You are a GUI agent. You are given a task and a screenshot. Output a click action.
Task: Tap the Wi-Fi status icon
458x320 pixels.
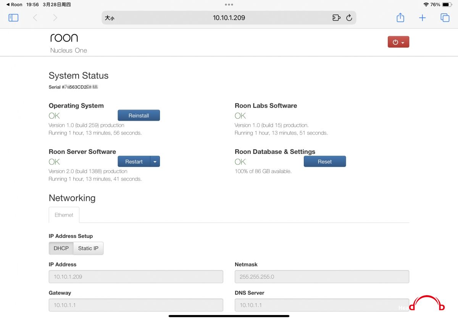426,5
